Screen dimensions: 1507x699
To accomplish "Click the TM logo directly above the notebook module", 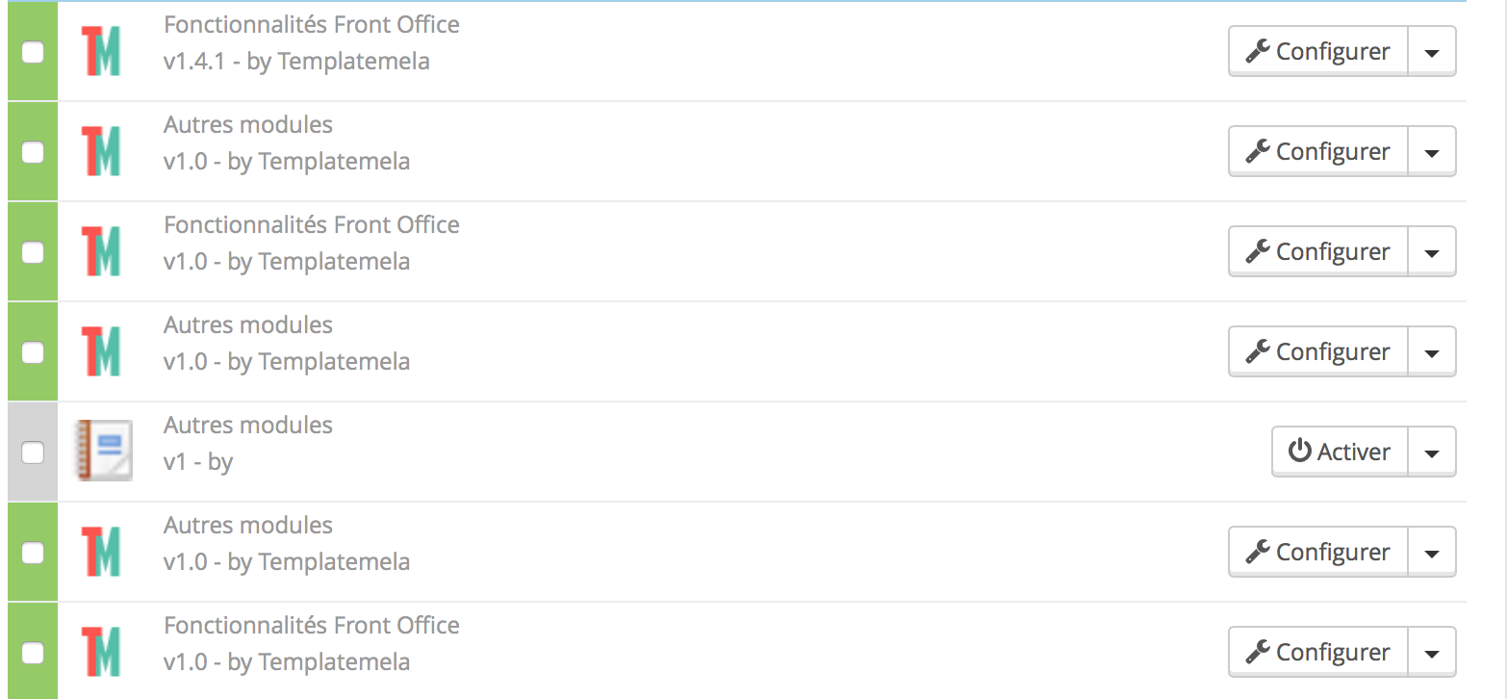I will click(x=101, y=351).
